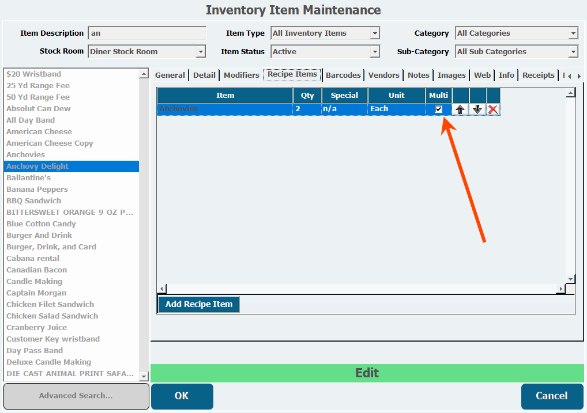Switch to the Modifiers tab
Viewport: 587px width, 413px height.
241,75
